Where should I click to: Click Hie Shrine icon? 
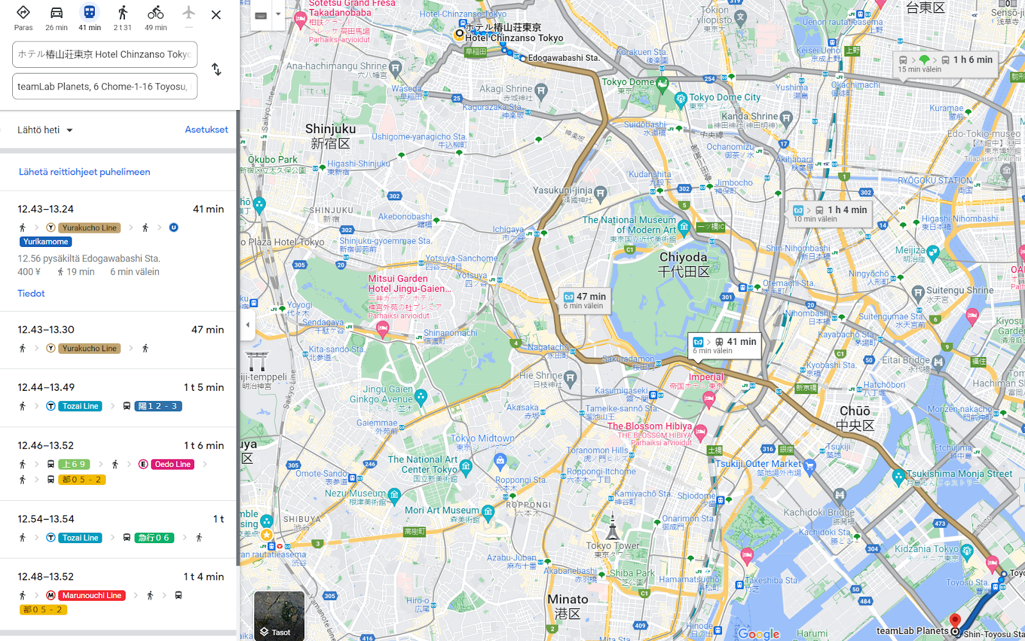tap(571, 377)
